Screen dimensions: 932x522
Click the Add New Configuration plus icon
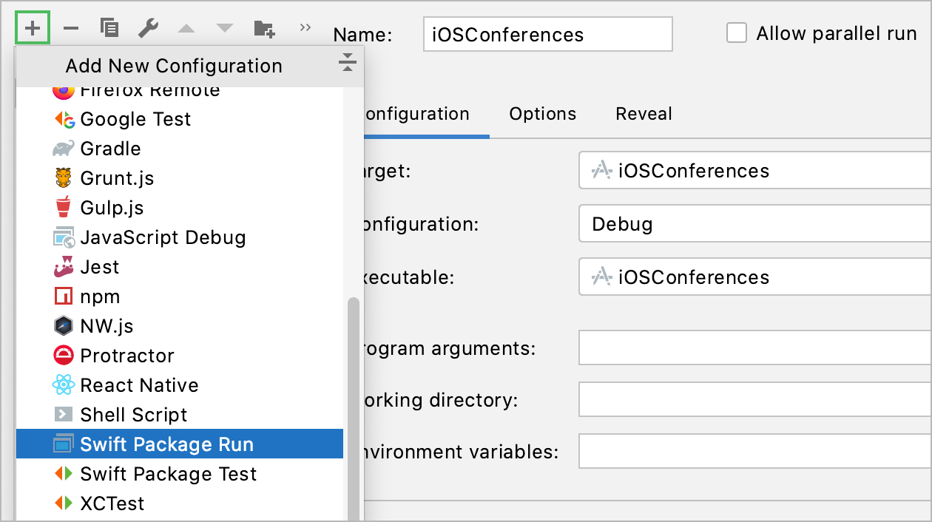(x=33, y=29)
